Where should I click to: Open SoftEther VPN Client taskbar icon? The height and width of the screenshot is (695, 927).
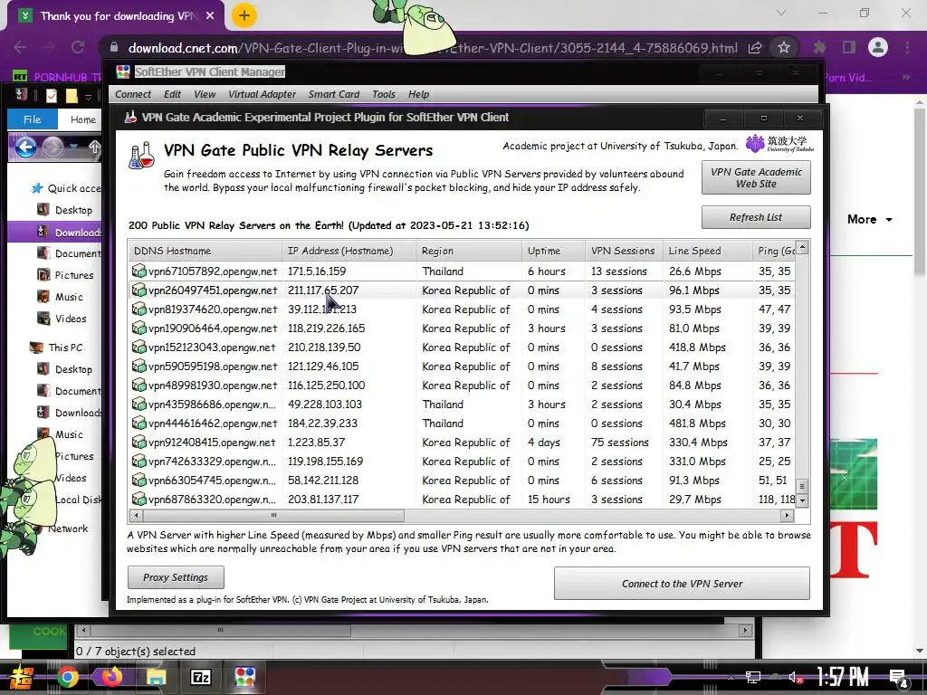pos(244,677)
